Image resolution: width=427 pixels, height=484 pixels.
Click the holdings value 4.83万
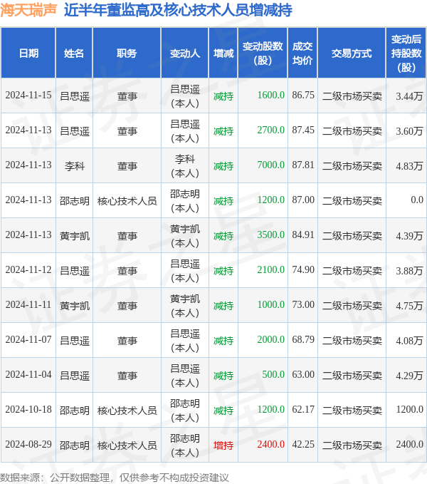point(409,166)
